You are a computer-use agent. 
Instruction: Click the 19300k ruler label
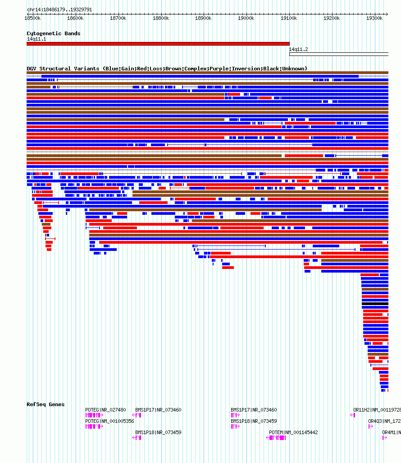(374, 19)
